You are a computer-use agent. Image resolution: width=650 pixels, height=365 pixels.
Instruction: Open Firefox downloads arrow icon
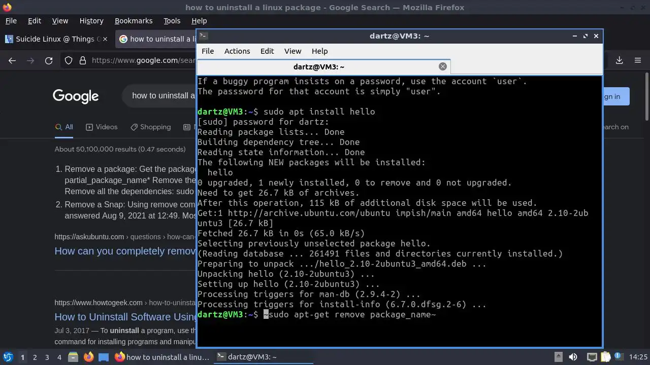pos(620,60)
